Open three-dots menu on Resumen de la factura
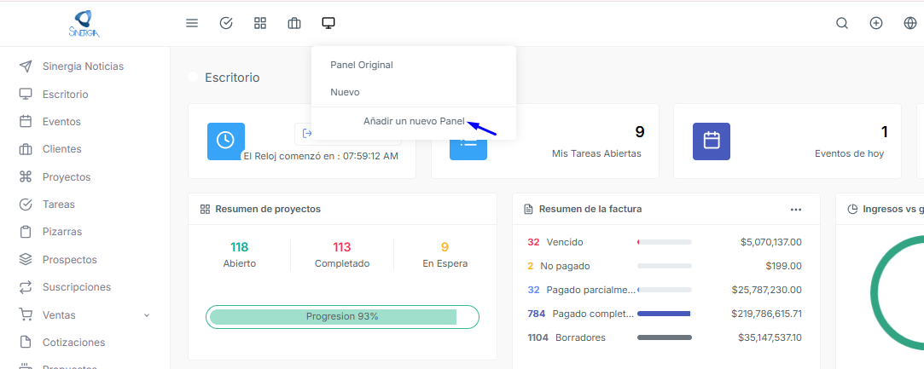The height and width of the screenshot is (369, 924). click(x=796, y=210)
